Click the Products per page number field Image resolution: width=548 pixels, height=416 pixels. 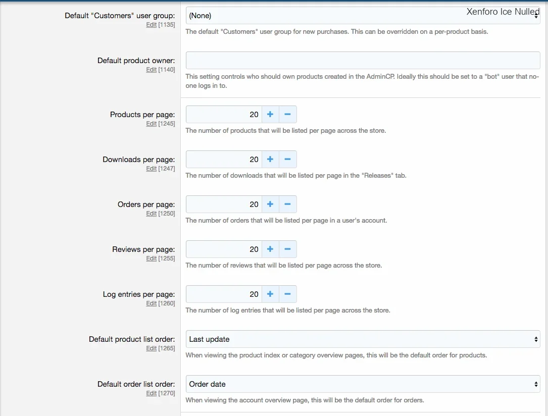(223, 115)
